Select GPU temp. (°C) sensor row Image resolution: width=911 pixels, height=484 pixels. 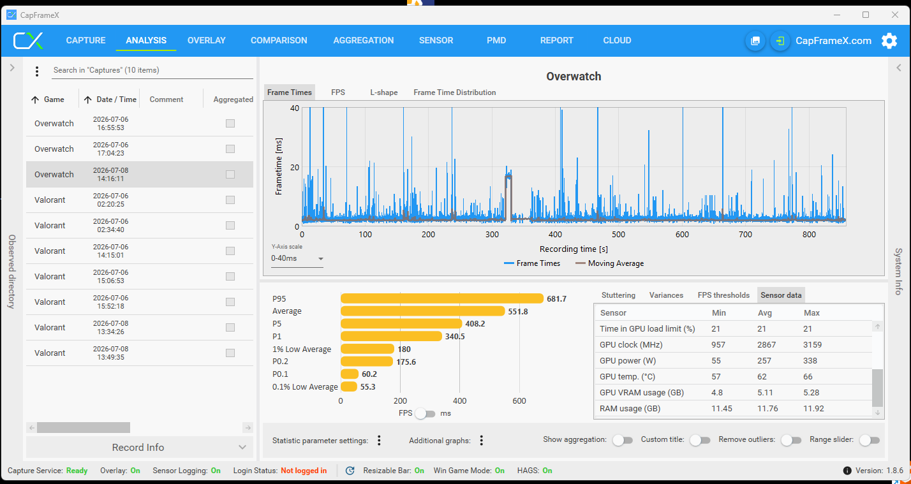(x=733, y=377)
